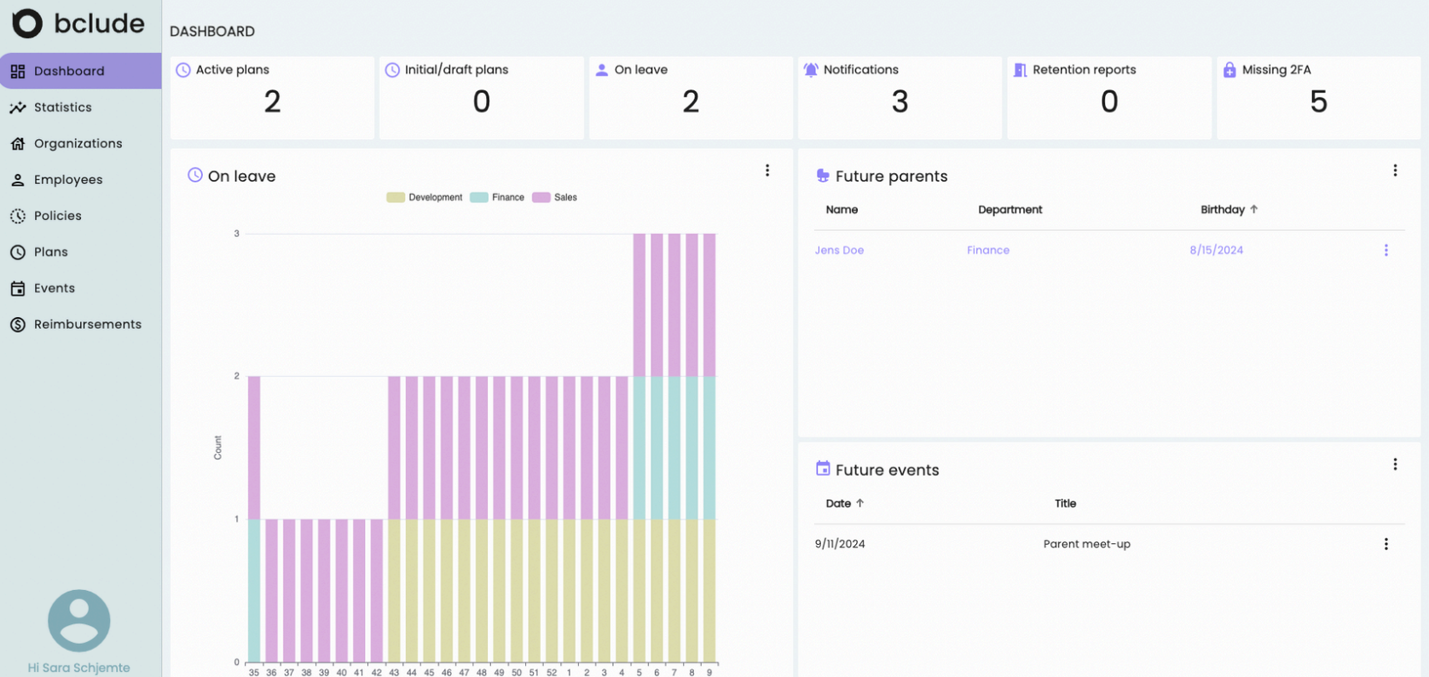The height and width of the screenshot is (677, 1429).
Task: Toggle Development series in chart legend
Action: click(425, 198)
